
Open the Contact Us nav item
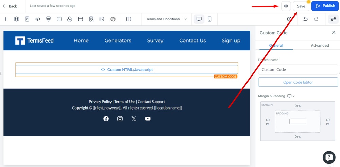(x=192, y=40)
